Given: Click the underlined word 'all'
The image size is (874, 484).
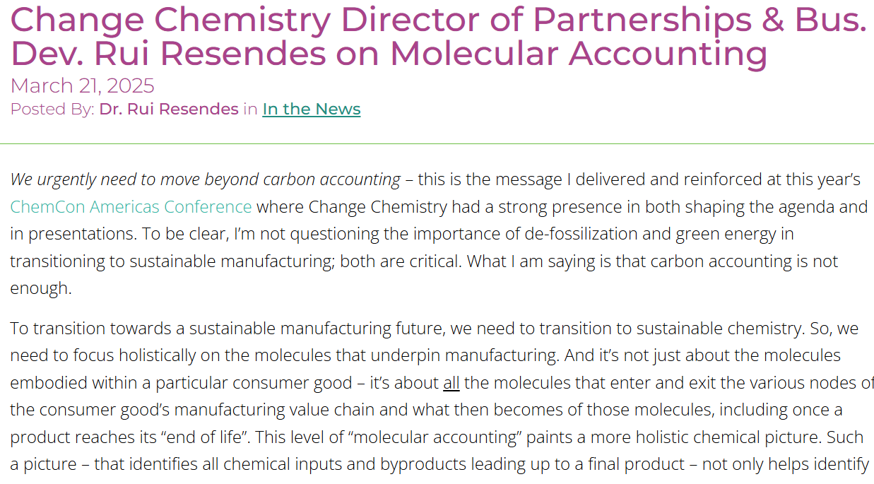Looking at the screenshot, I should click(x=451, y=383).
